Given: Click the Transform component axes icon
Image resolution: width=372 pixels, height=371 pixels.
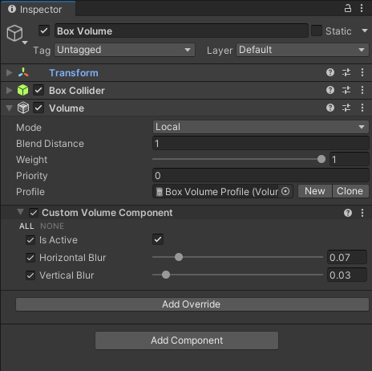Looking at the screenshot, I should point(23,72).
